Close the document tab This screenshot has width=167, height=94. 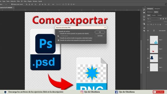pyautogui.click(x=13, y=8)
